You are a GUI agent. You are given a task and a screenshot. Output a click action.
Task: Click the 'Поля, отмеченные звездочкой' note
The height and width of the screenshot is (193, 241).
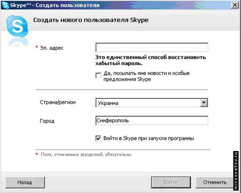pos(86,154)
